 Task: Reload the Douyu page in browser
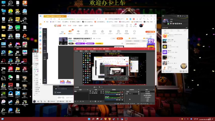tap(51, 19)
